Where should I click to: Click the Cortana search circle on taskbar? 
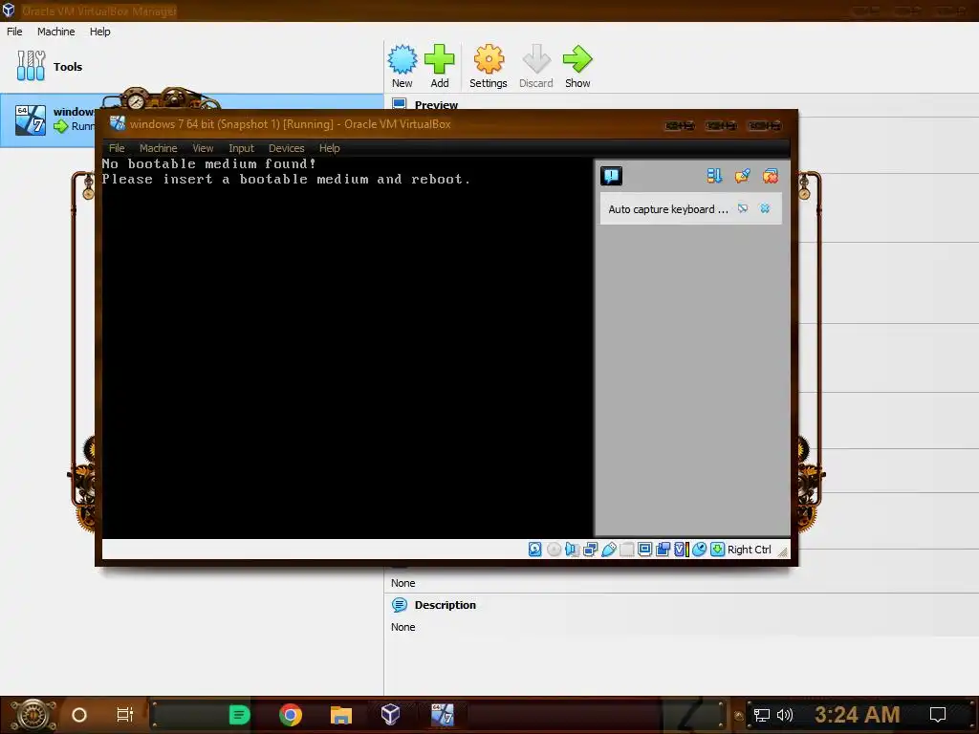tap(79, 715)
